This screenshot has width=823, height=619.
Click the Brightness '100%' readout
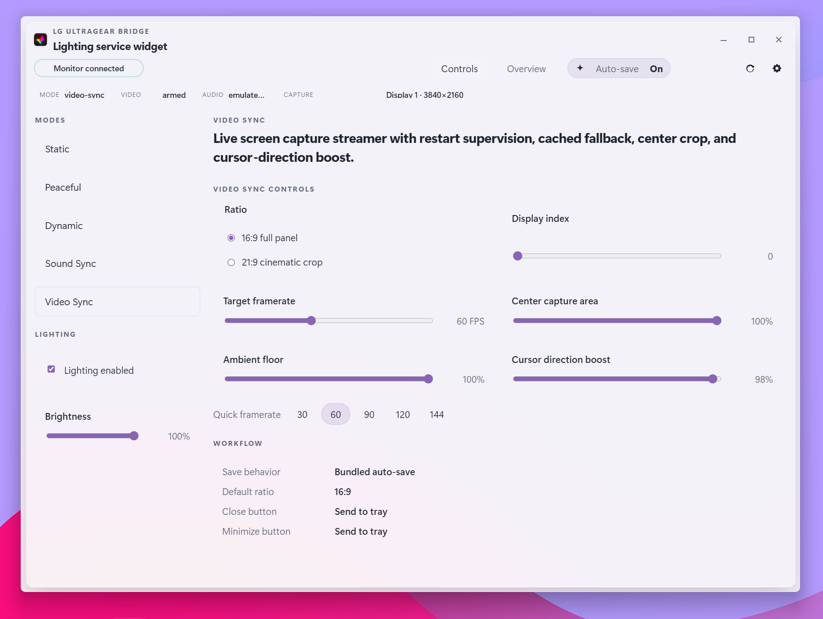point(179,436)
